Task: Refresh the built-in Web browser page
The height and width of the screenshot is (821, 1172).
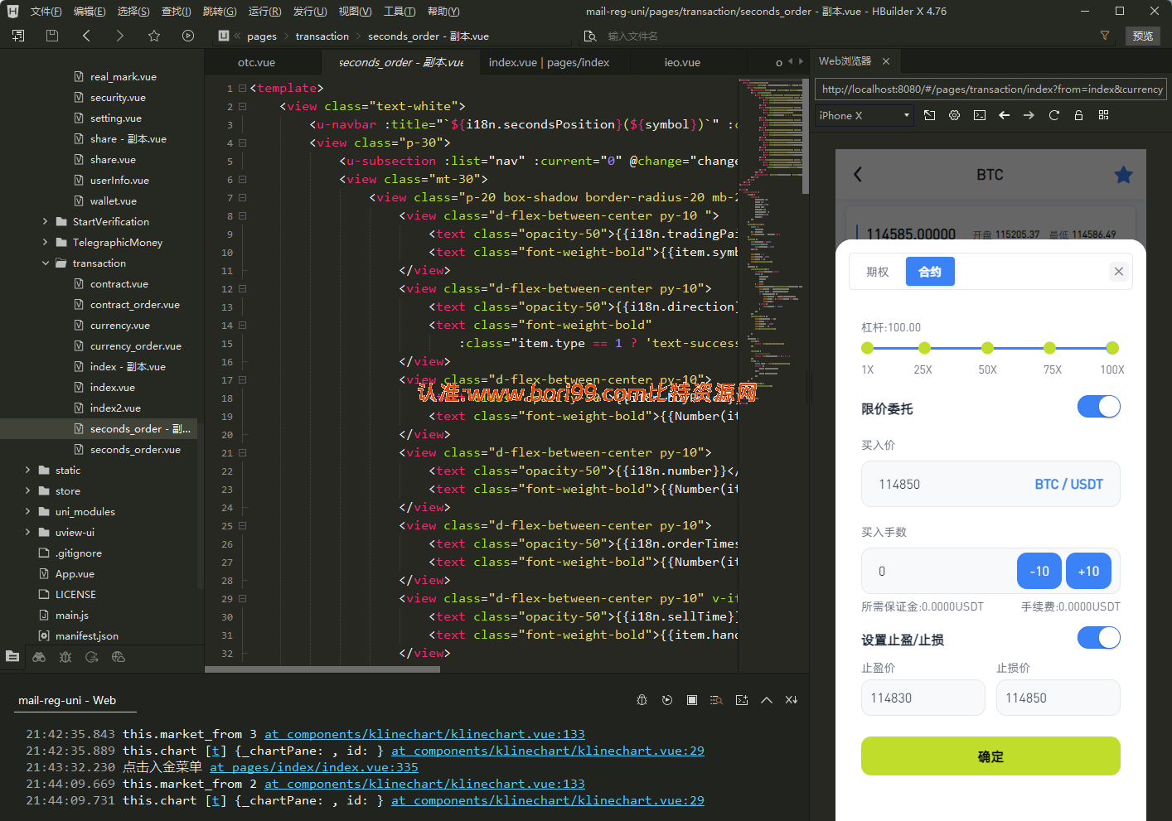Action: pos(1054,115)
